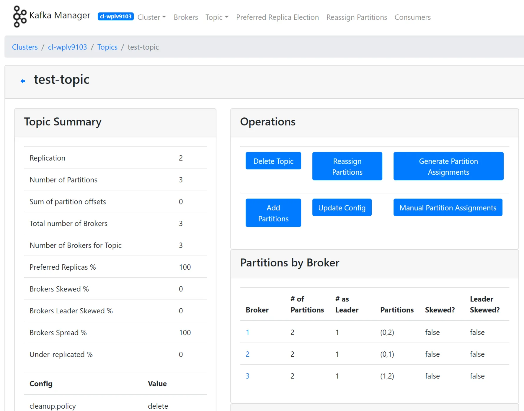524x411 pixels.
Task: Open Reassign Partitions from the navbar
Action: pos(356,17)
